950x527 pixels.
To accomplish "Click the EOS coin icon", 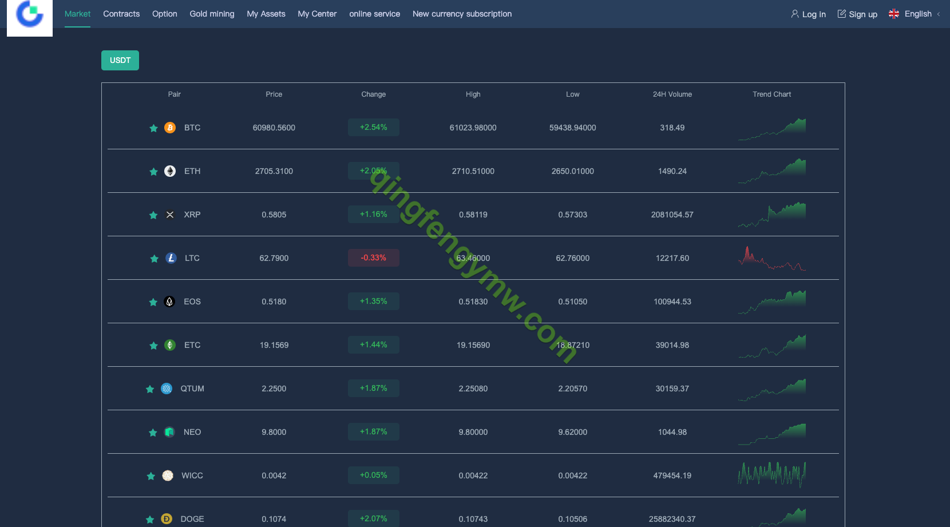I will click(x=169, y=302).
